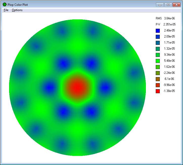Open the Options menu
Viewport: 183px width, 165px height.
coord(17,10)
